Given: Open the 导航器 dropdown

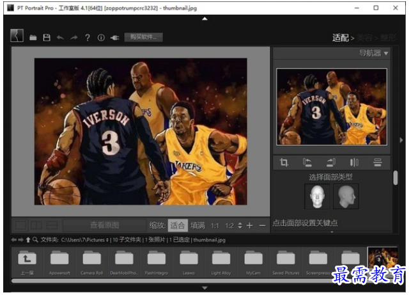Looking at the screenshot, I should (373, 53).
